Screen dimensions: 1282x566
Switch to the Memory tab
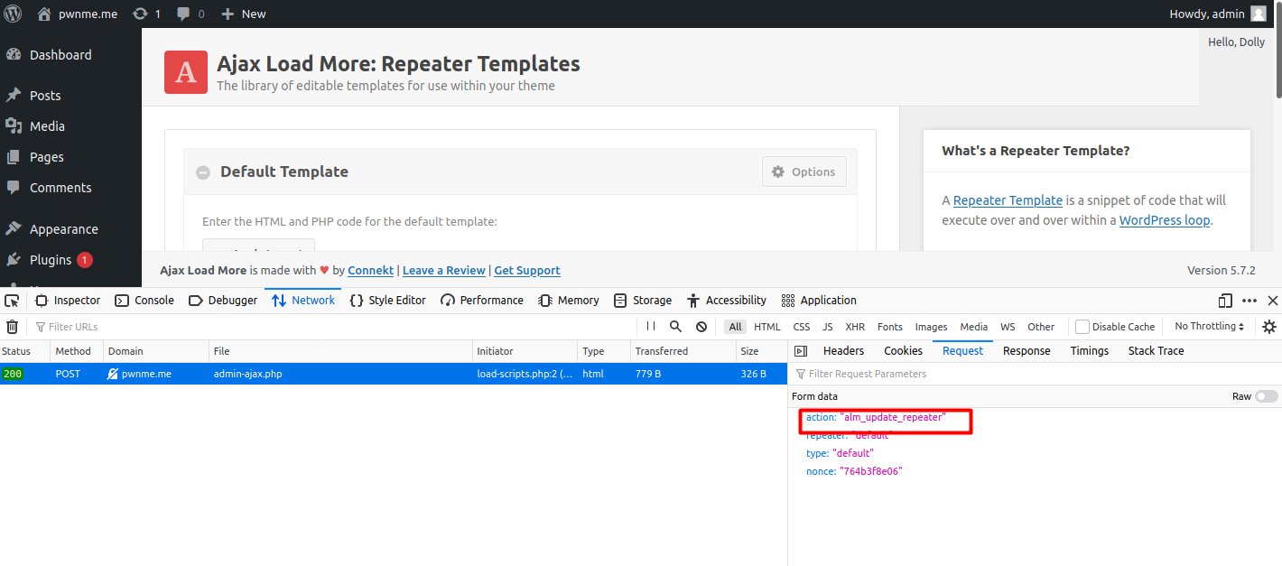click(569, 301)
